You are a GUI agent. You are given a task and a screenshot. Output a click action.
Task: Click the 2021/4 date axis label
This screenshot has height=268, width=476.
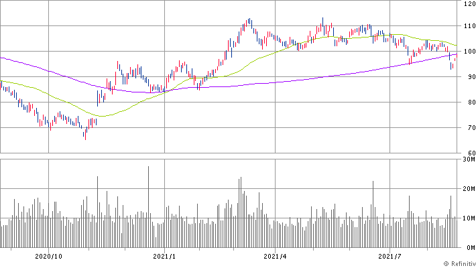[275, 257]
